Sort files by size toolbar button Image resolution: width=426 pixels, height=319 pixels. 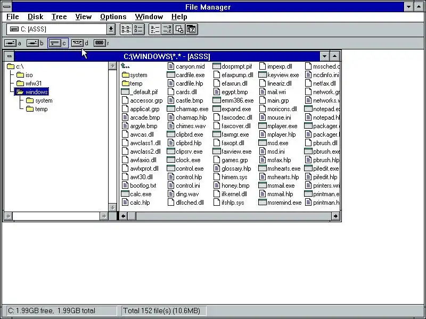pyautogui.click(x=179, y=29)
